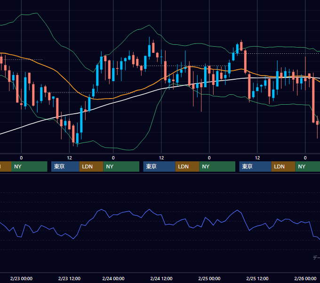The height and width of the screenshot is (283, 320).
Task: Click the 2/26 00:00 date label
Action: click(305, 278)
